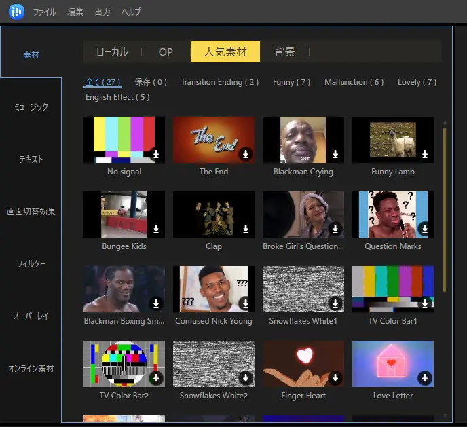This screenshot has width=467, height=427.
Task: Switch to the ローカル tab
Action: (112, 52)
